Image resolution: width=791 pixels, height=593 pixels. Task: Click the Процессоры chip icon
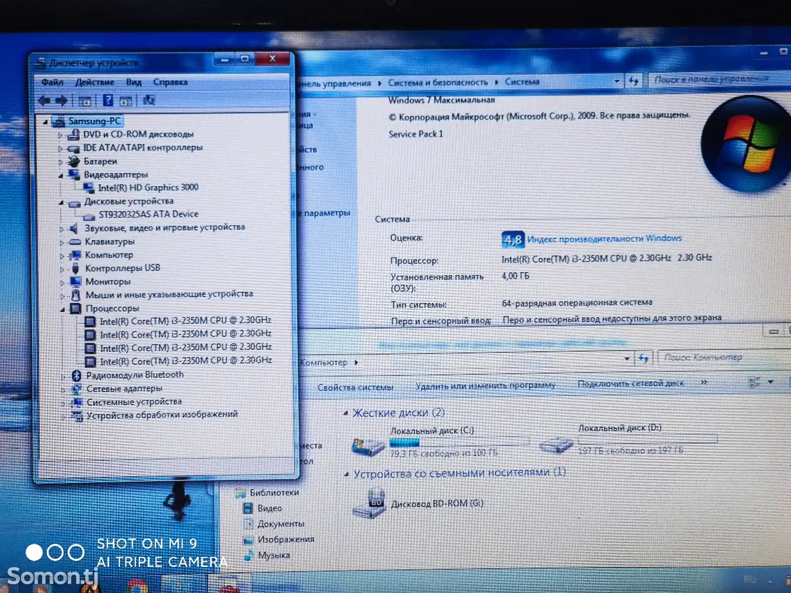click(x=76, y=309)
